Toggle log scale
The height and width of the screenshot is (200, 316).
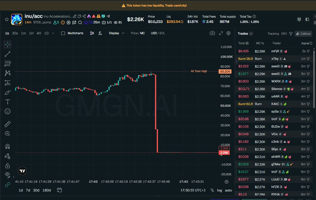coord(220,190)
